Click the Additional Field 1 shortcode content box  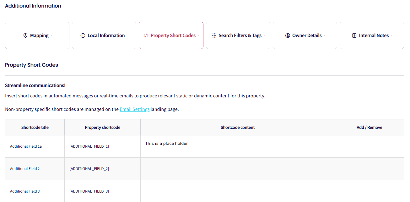(x=237, y=146)
